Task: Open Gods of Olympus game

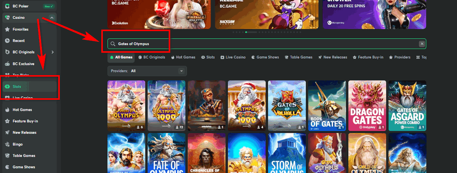Action: point(327,153)
